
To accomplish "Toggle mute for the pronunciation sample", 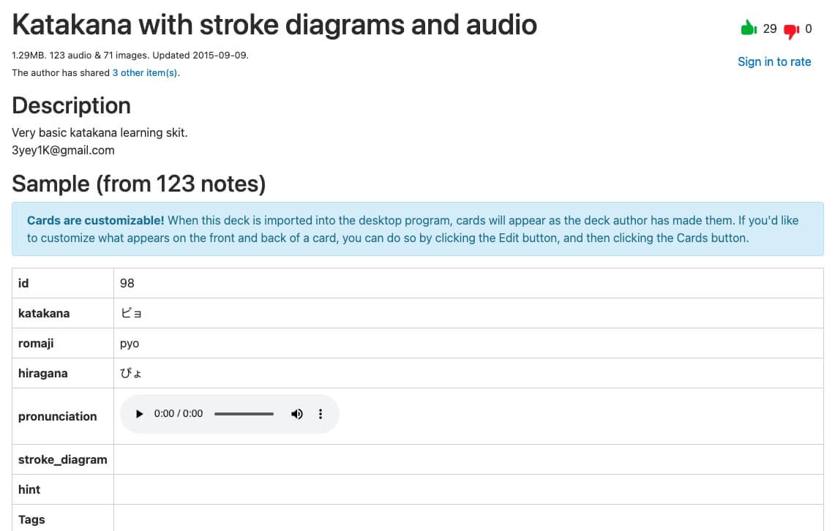I will [x=297, y=414].
